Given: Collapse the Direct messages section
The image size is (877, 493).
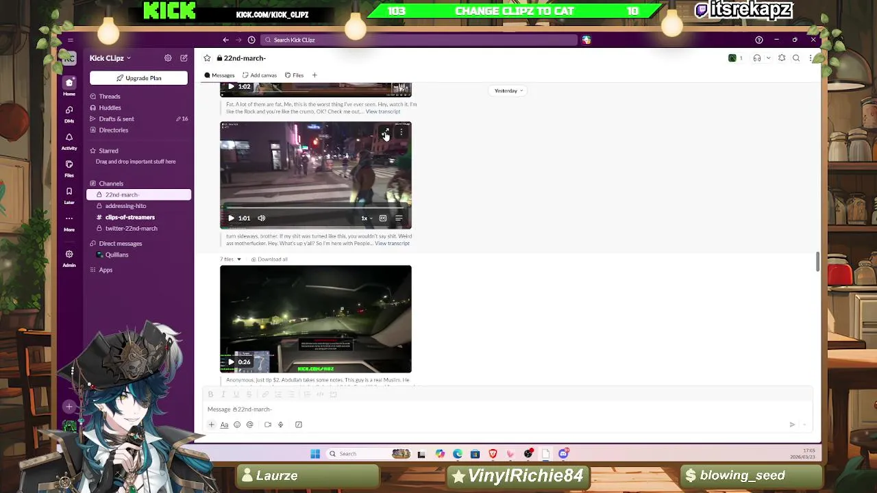Looking at the screenshot, I should [120, 244].
